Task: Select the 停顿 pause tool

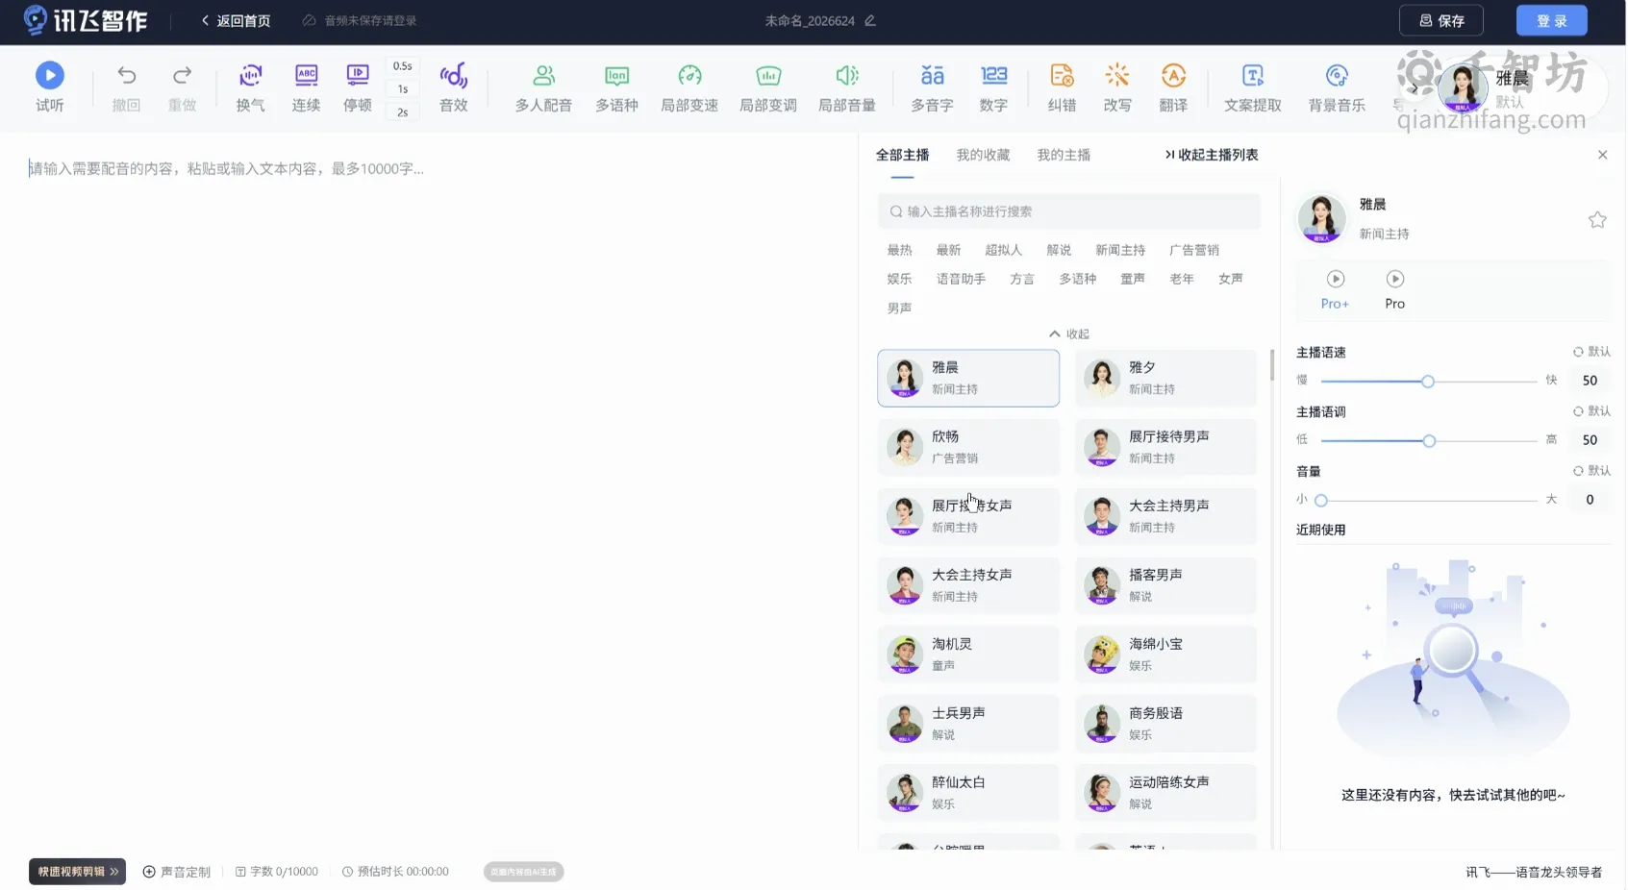Action: (x=358, y=87)
